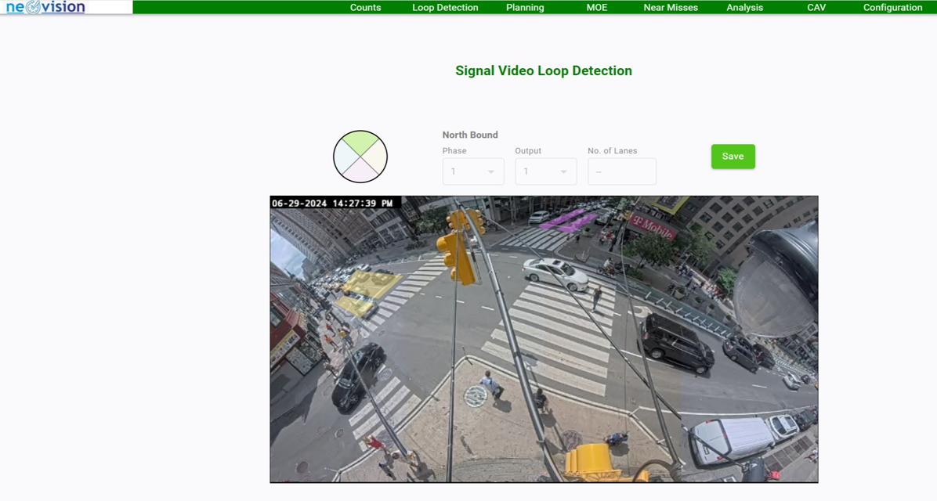Select the left light-blue quadrant of direction circle
This screenshot has width=937, height=501.
pyautogui.click(x=345, y=157)
